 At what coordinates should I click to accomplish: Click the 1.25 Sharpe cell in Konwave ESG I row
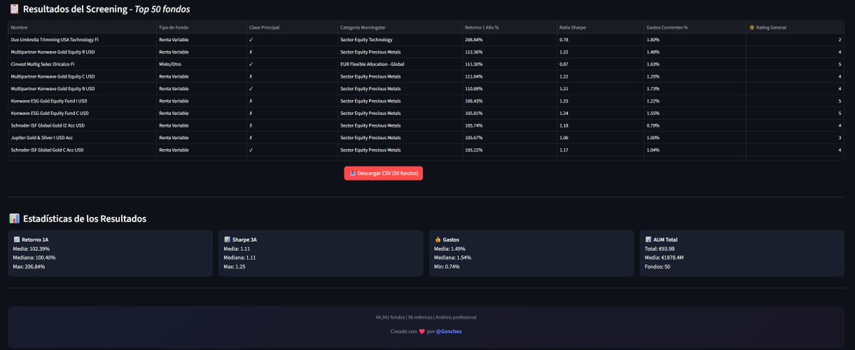coord(600,101)
